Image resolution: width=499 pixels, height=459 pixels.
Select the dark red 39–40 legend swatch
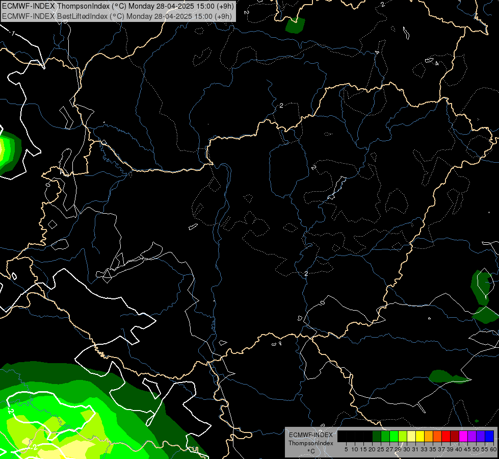click(x=455, y=436)
